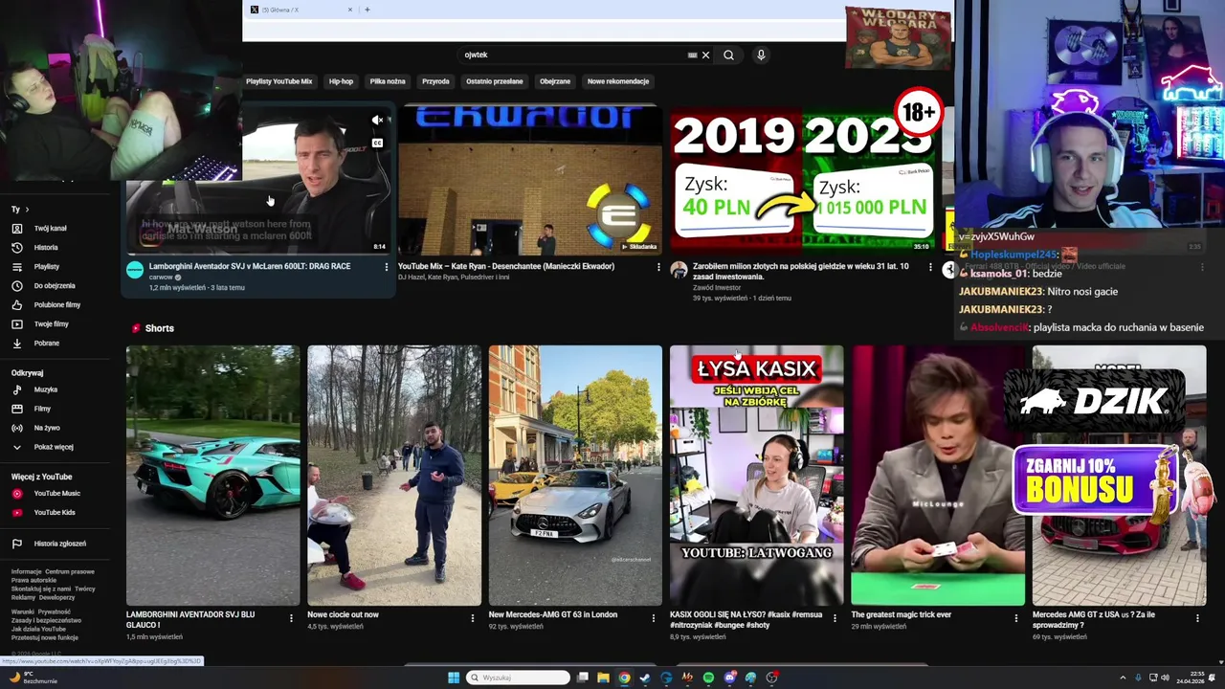The height and width of the screenshot is (689, 1225).
Task: Open options for the Kate Ryan YouTube Mix
Action: point(658,267)
